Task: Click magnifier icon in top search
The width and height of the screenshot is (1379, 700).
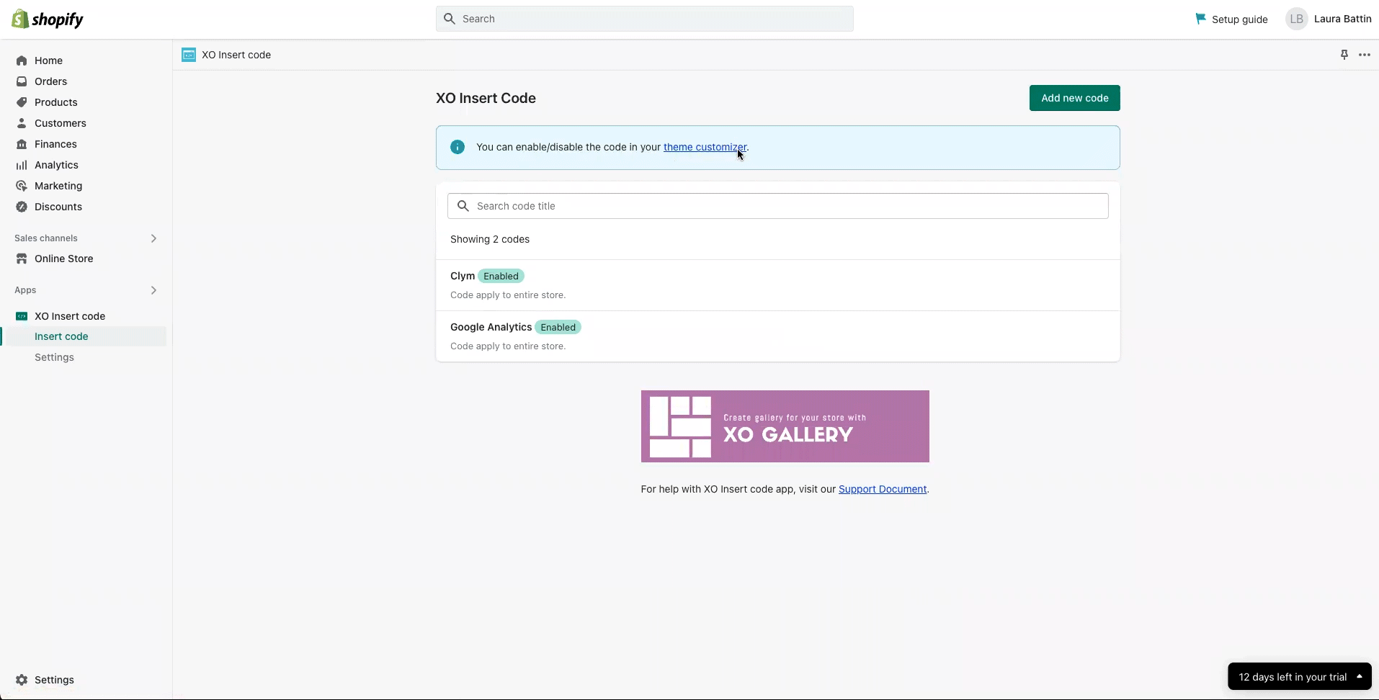Action: pyautogui.click(x=450, y=19)
